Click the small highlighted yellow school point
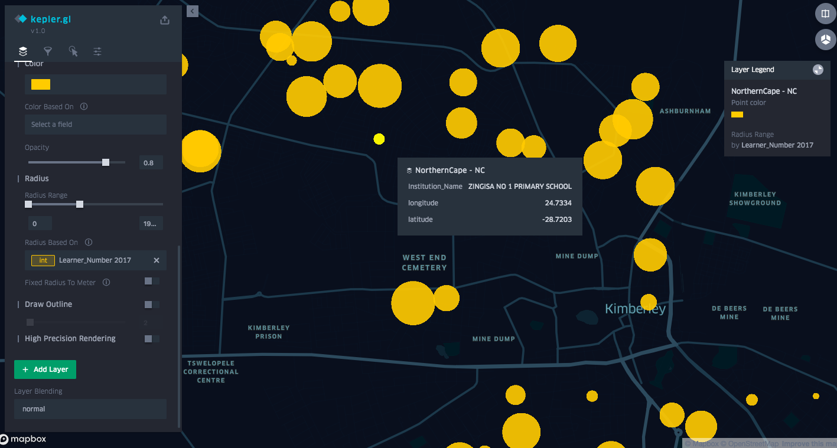 [379, 139]
